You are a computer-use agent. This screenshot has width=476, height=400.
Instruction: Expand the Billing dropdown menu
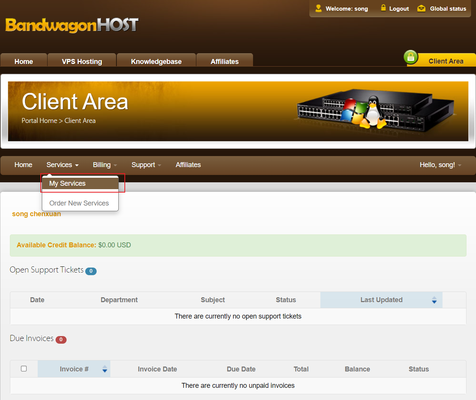coord(105,165)
